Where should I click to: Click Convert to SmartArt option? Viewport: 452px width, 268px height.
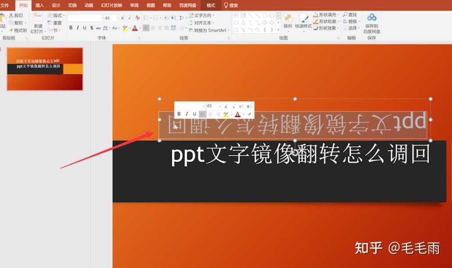click(208, 30)
